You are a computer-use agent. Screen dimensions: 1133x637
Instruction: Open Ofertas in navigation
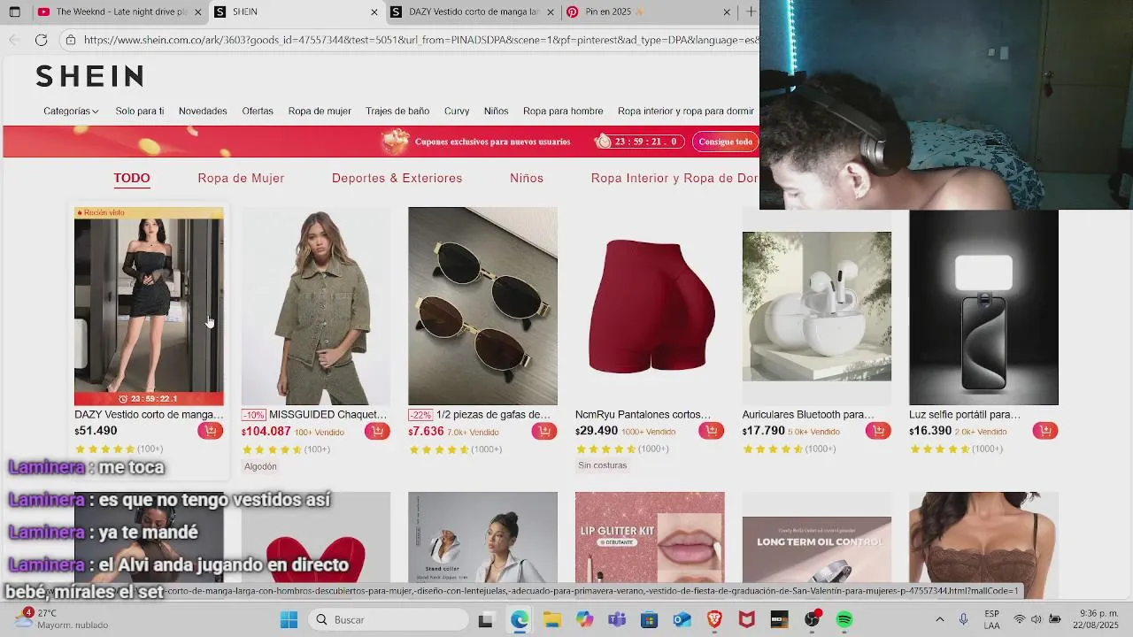pos(258,111)
